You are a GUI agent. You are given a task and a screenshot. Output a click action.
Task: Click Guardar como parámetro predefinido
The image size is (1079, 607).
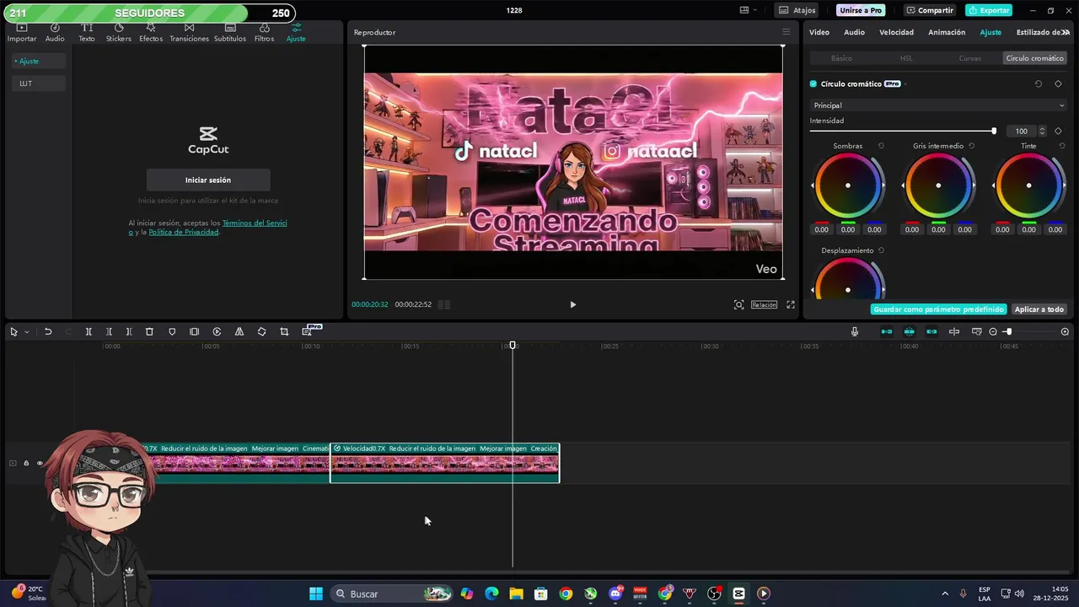click(x=938, y=309)
